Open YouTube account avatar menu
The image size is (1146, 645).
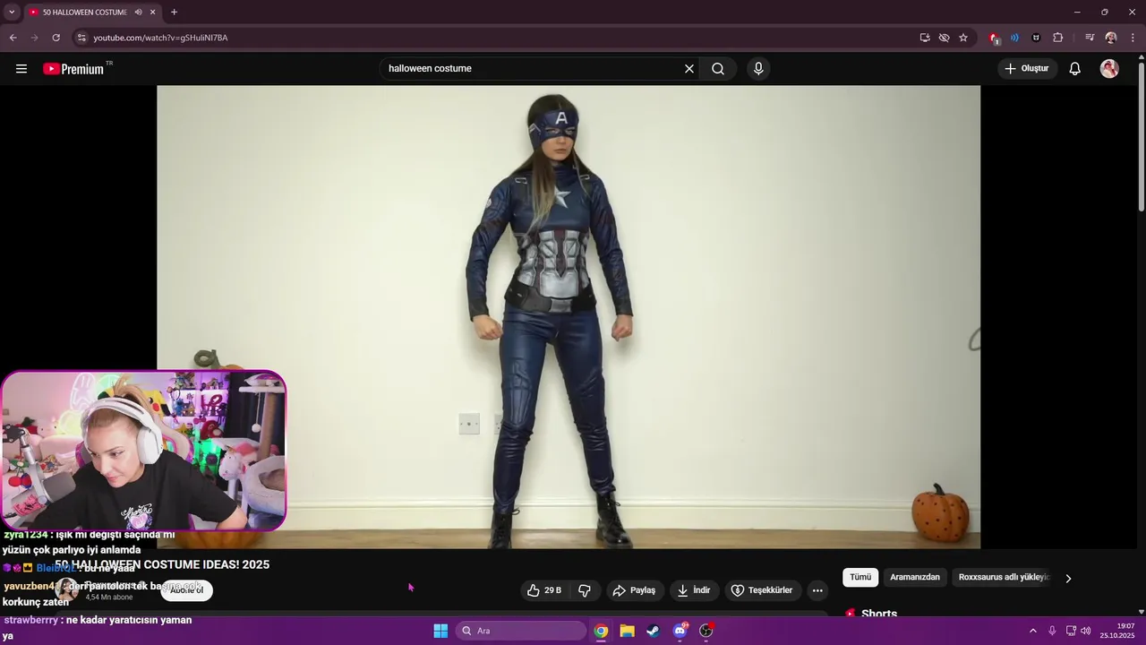1109,69
